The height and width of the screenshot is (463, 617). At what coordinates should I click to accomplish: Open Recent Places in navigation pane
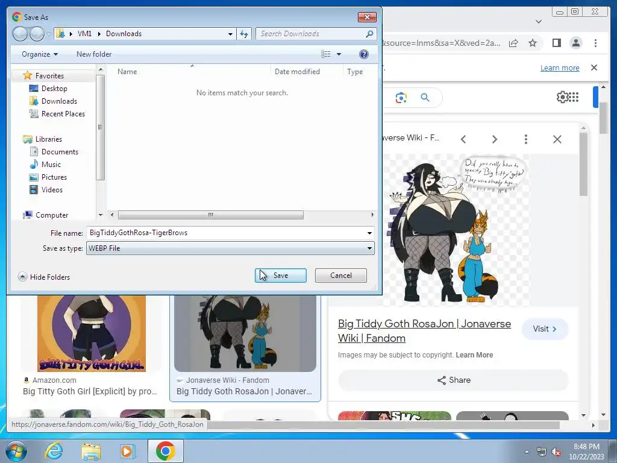pos(63,113)
